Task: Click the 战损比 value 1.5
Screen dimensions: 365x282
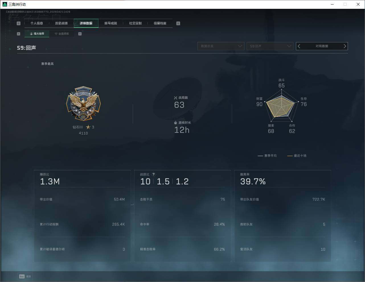Action: tap(163, 182)
